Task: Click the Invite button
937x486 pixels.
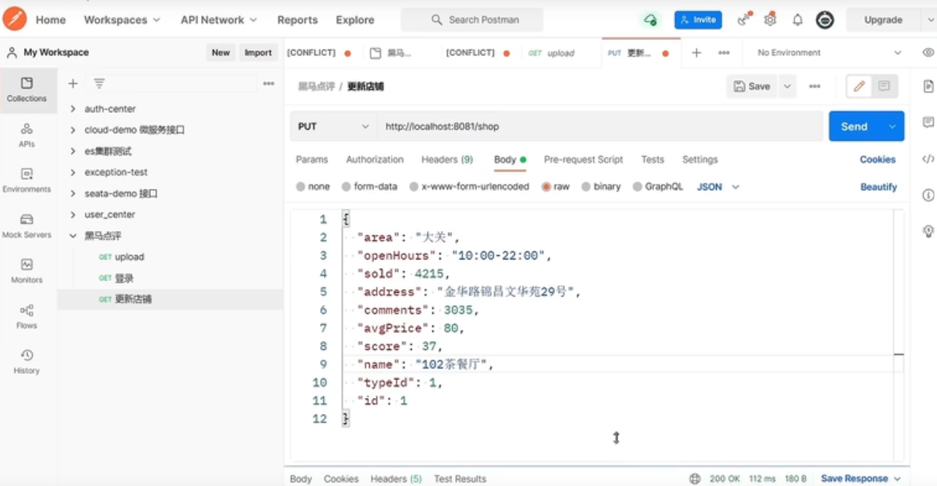Action: [x=698, y=20]
